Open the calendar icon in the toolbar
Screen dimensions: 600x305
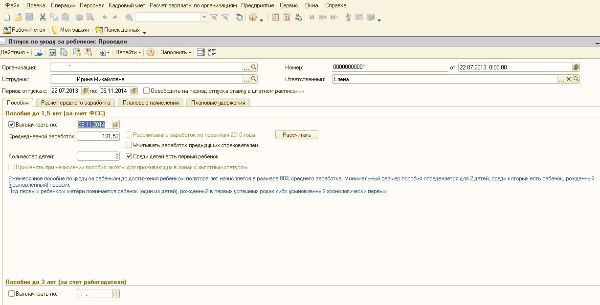(287, 18)
